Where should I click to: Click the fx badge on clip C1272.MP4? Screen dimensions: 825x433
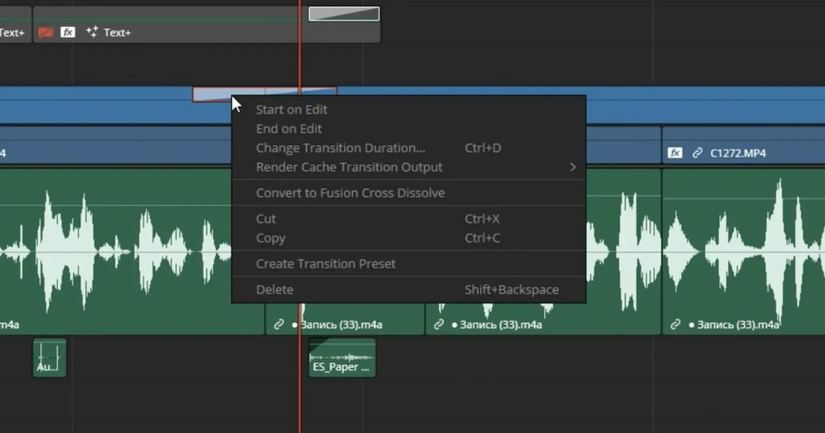675,153
